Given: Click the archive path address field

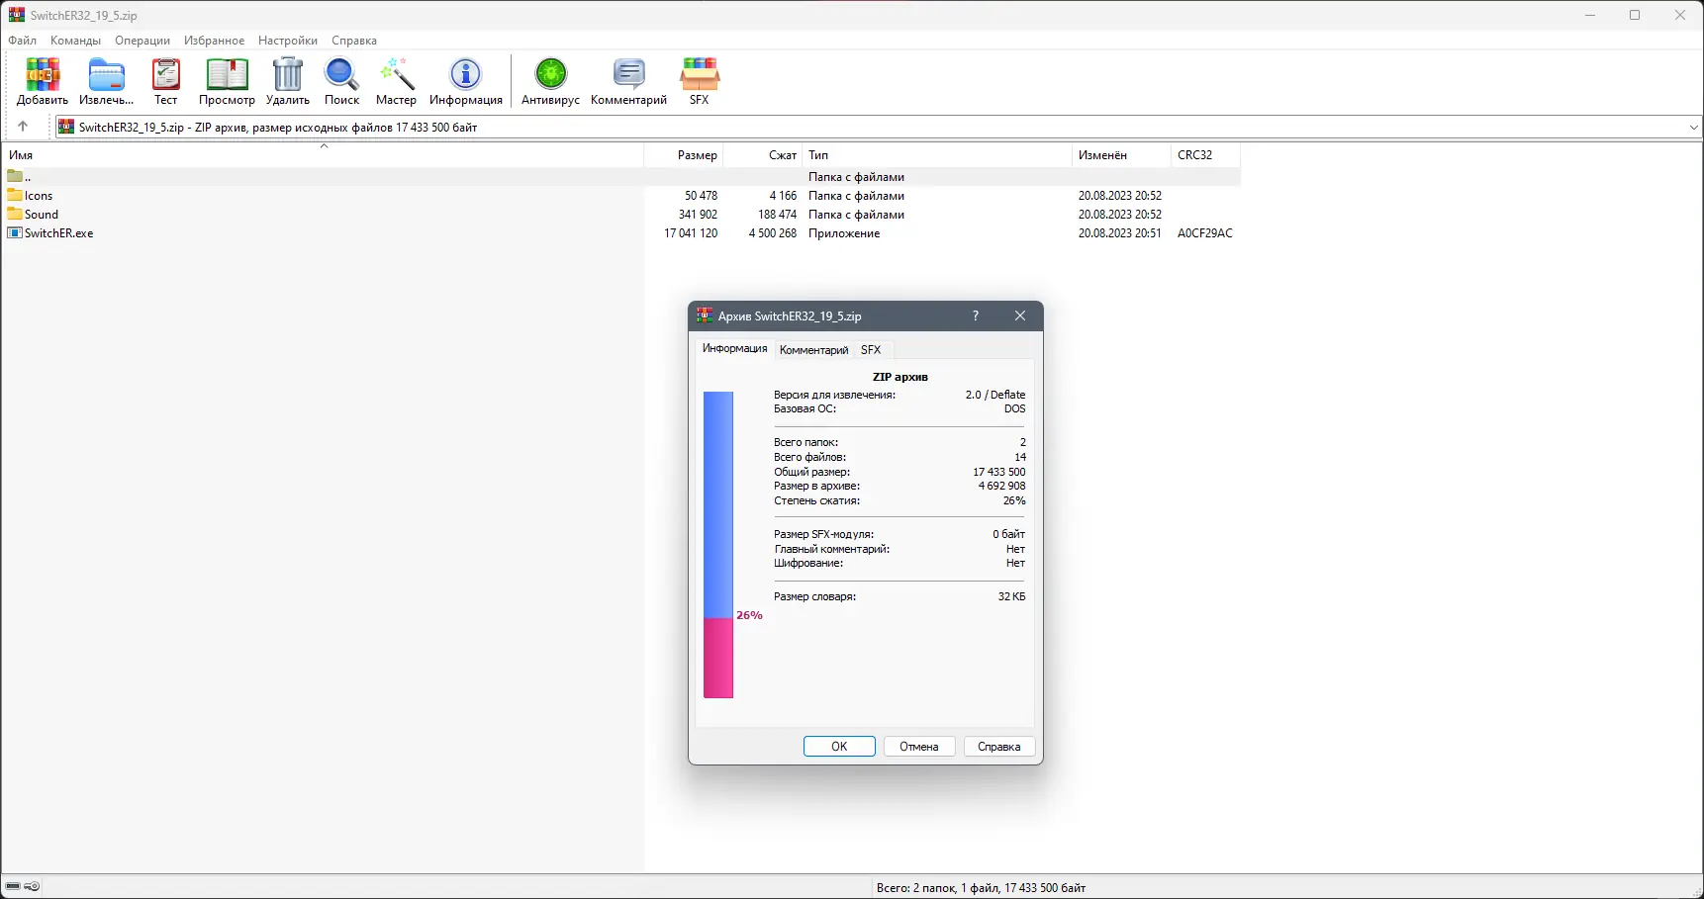Looking at the screenshot, I should (x=876, y=127).
